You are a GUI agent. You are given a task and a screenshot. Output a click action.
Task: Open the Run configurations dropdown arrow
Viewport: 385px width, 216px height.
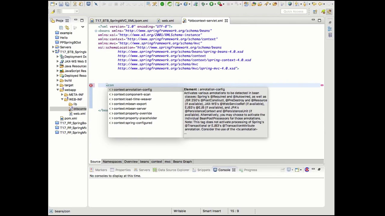[215, 4]
